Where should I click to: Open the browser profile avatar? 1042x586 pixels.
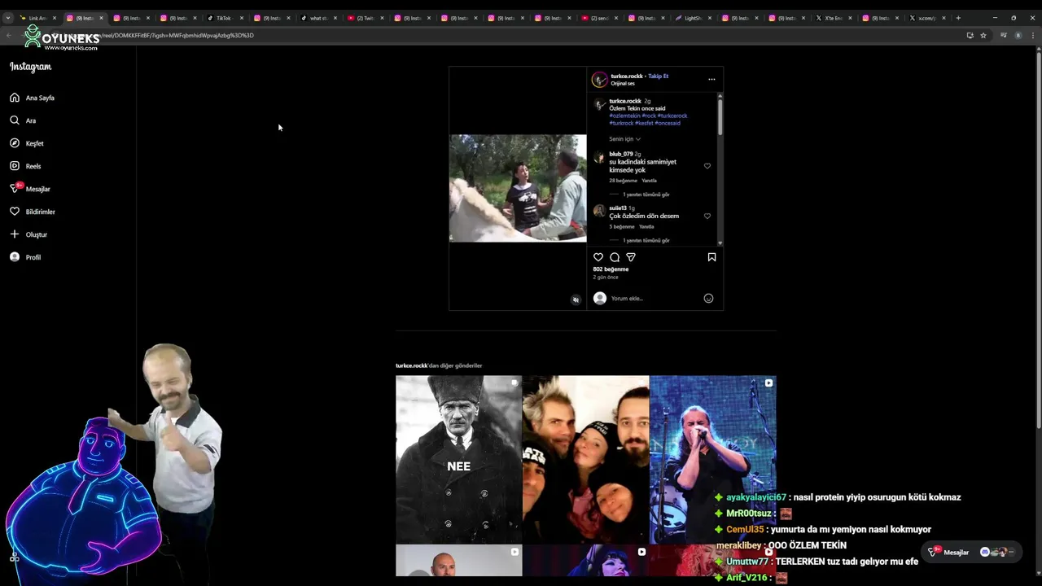tap(1018, 35)
